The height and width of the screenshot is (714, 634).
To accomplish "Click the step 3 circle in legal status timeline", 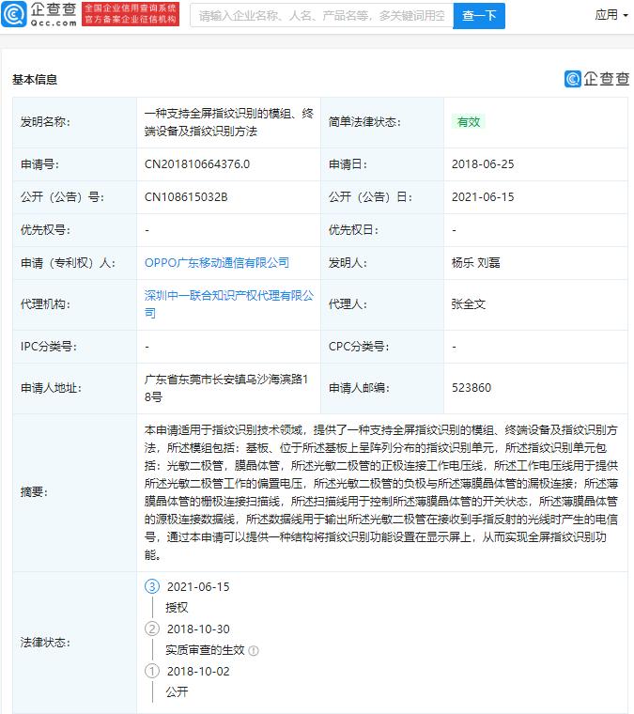I will coord(152,586).
